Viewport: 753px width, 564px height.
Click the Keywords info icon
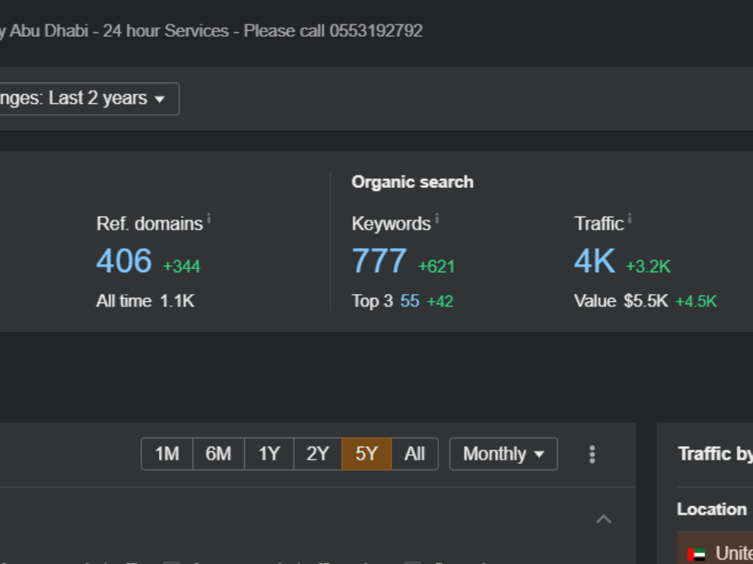(437, 219)
